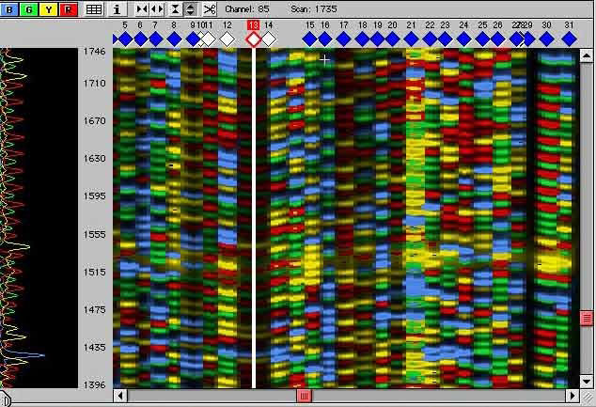The width and height of the screenshot is (596, 407).
Task: Click scan number 1595 on axis
Action: pos(94,196)
